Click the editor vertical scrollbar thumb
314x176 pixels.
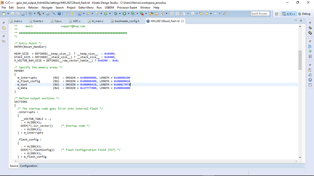pyautogui.click(x=300, y=60)
